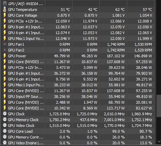The height and width of the screenshot is (146, 161).
Task: Click the 7,001.0 MHz memory clock value
Action: [114, 120]
